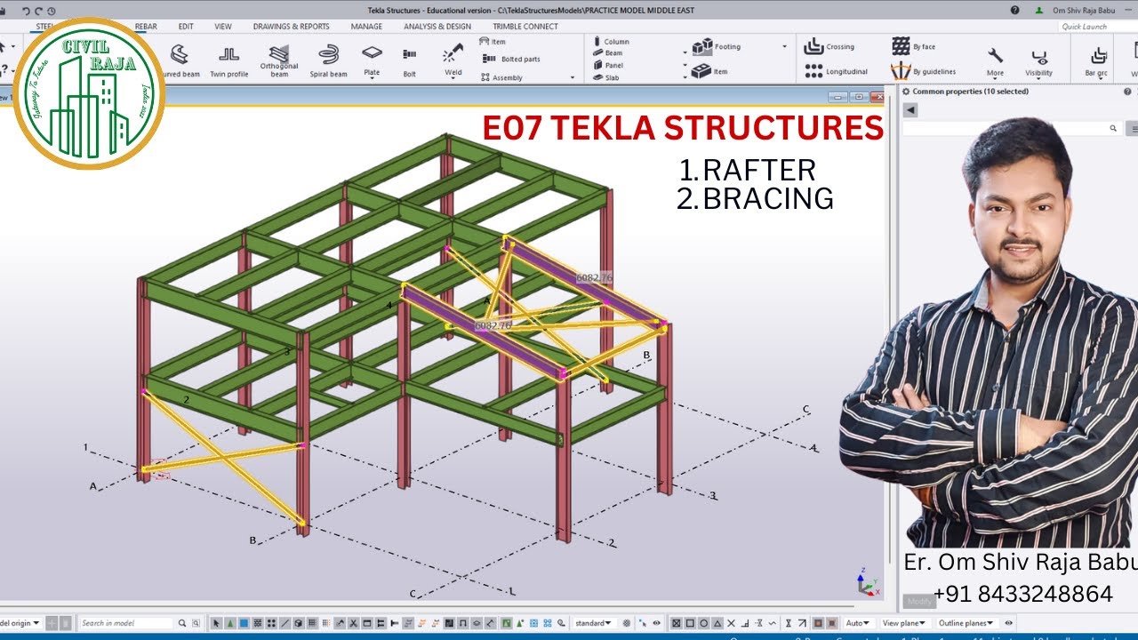Select the Spiral beam tool

pos(328,60)
